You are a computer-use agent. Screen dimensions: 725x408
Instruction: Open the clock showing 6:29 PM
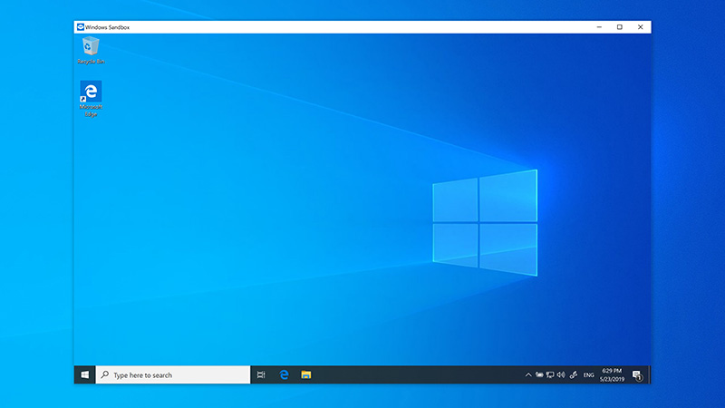coord(613,374)
